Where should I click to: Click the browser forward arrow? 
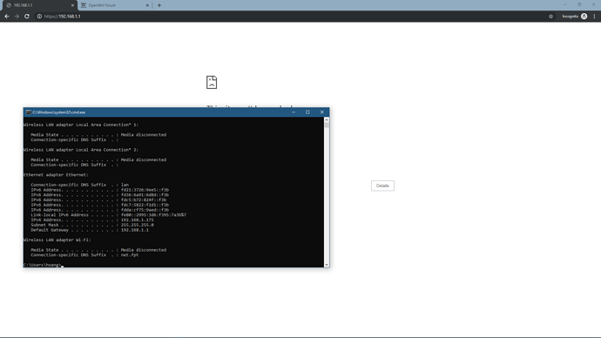point(17,16)
